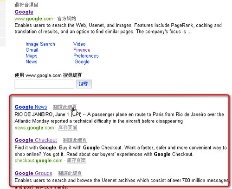
Task: Click the news.google.com green URL text
Action: pos(34,128)
